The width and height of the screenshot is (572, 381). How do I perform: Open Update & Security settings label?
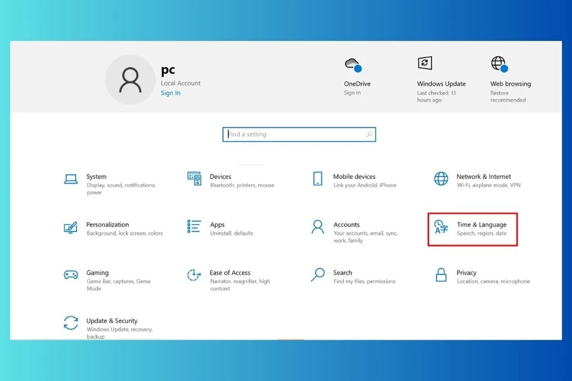pyautogui.click(x=112, y=321)
